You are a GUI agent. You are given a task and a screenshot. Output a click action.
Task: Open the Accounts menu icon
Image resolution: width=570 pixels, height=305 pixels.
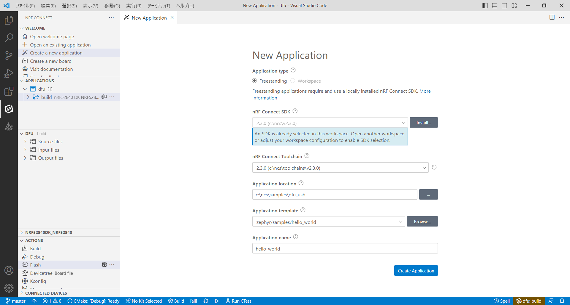(9, 270)
